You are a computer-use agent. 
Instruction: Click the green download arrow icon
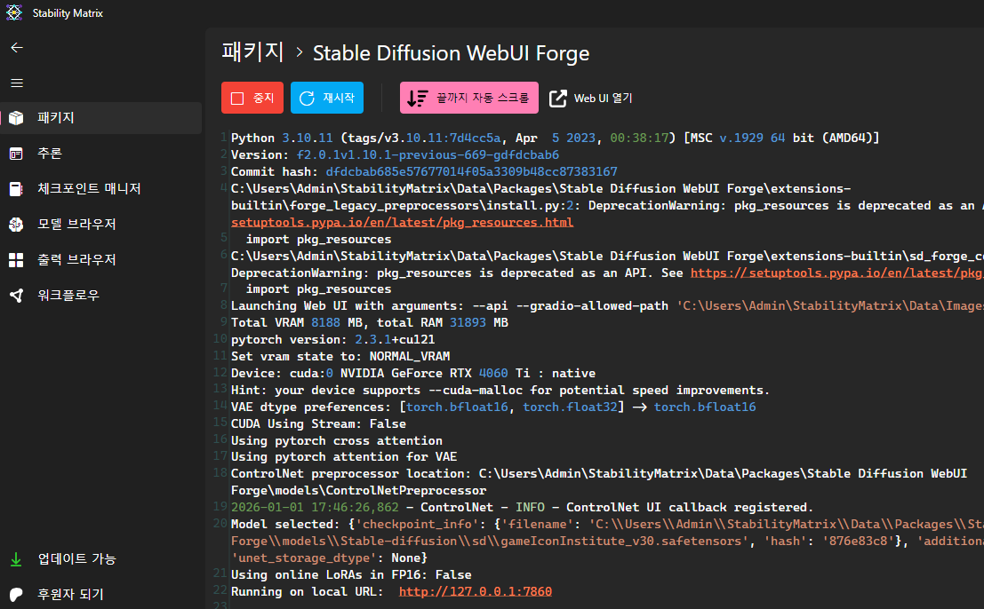click(16, 559)
